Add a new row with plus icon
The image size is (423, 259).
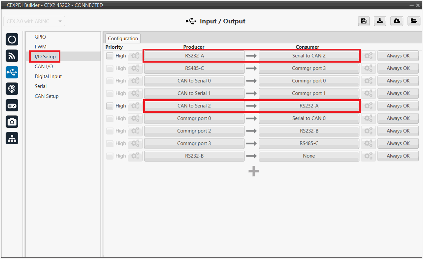[253, 171]
